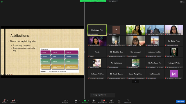Select Oka Dzatul Finanda's tile

click(174, 41)
